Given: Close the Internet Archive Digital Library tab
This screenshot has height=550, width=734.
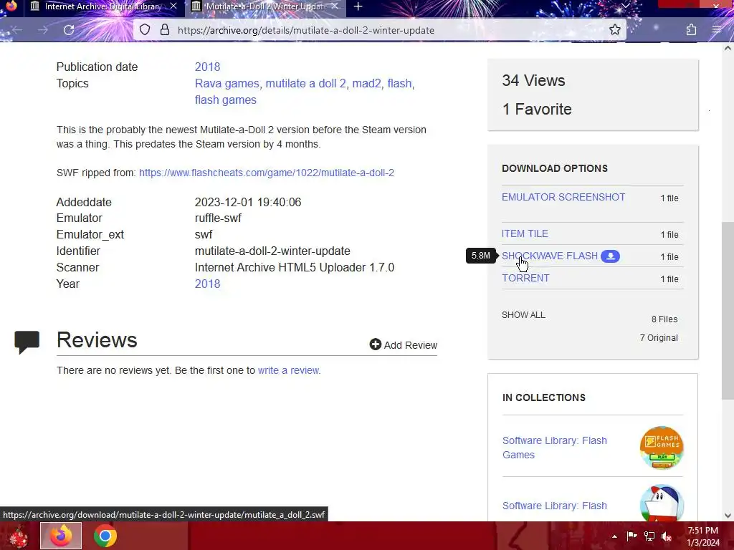Looking at the screenshot, I should 173,6.
